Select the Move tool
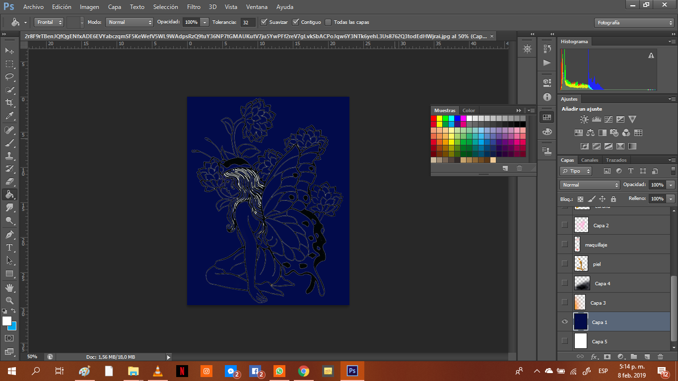The height and width of the screenshot is (381, 678). (9, 51)
